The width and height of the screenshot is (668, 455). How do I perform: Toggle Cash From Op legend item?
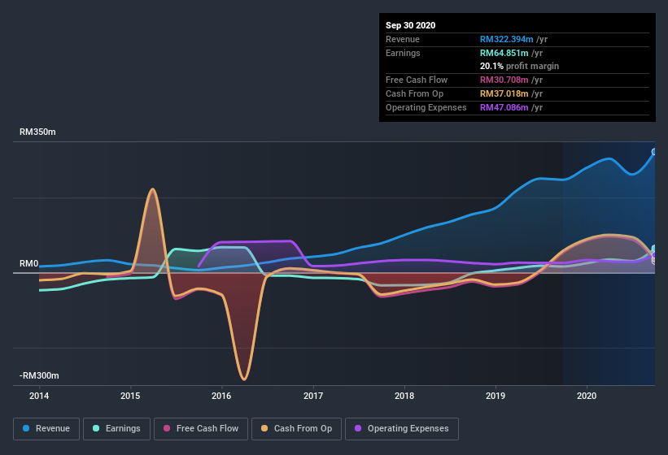pyautogui.click(x=296, y=428)
